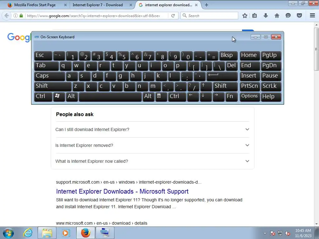Expand 'Can I still download Internet Explorer?'
This screenshot has width=319, height=239.
pos(152,129)
